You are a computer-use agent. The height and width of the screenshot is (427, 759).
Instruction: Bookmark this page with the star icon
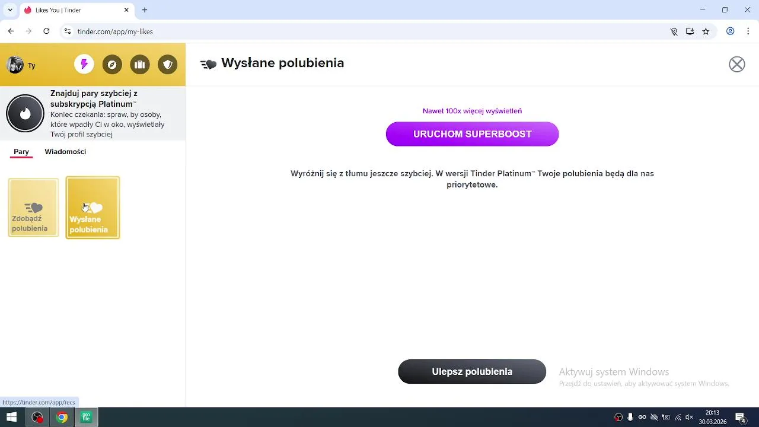pos(706,31)
